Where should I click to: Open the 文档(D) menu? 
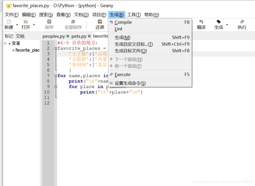click(81, 15)
